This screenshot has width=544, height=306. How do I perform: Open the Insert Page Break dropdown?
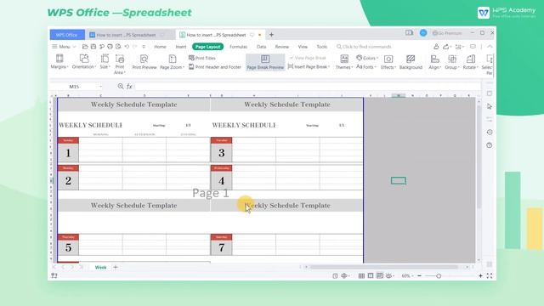point(309,66)
